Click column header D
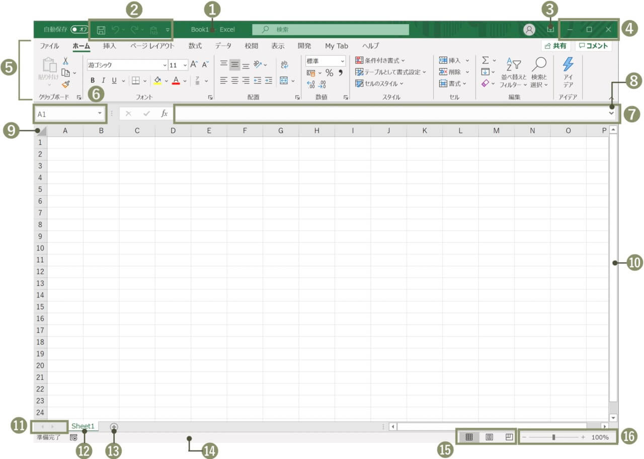This screenshot has height=459, width=644. pyautogui.click(x=173, y=131)
